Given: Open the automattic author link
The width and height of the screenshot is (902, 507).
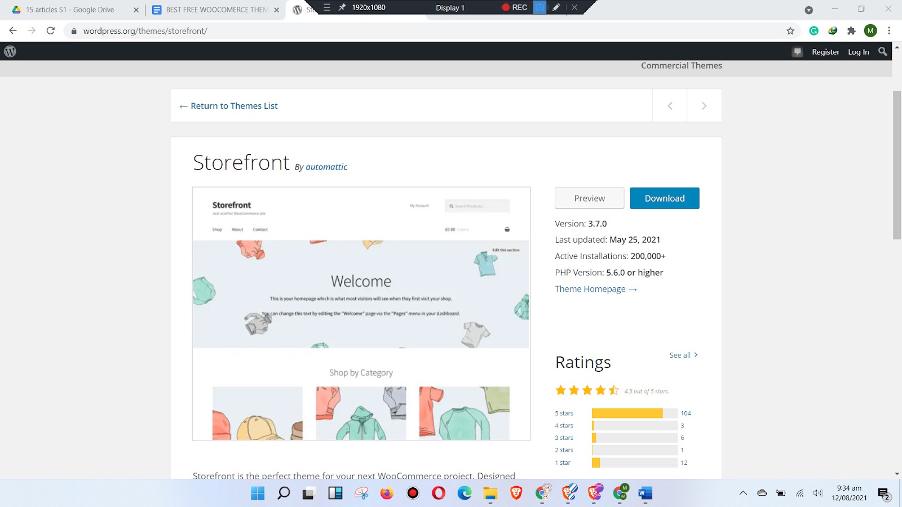Looking at the screenshot, I should 326,167.
